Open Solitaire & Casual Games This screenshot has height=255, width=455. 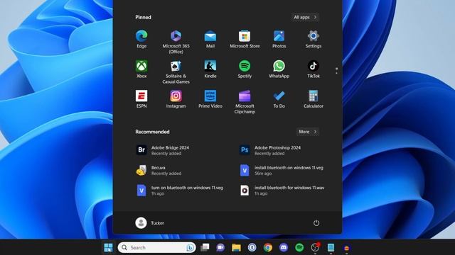(x=176, y=72)
